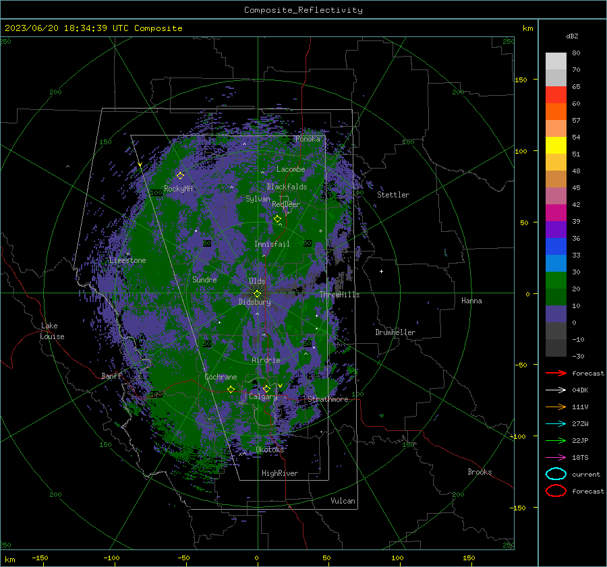Click the Hanna label

tap(471, 301)
